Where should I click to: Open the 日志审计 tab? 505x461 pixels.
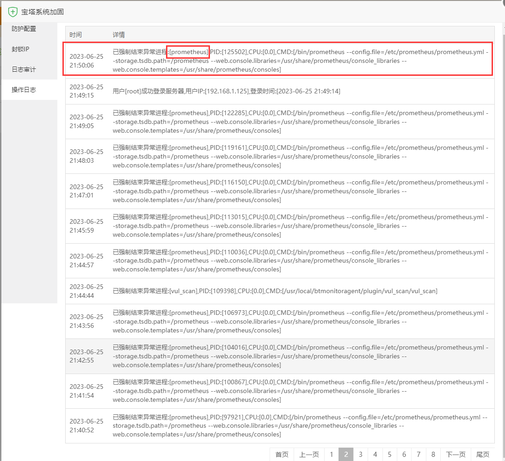(24, 69)
